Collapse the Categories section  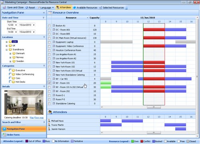coord(44,66)
